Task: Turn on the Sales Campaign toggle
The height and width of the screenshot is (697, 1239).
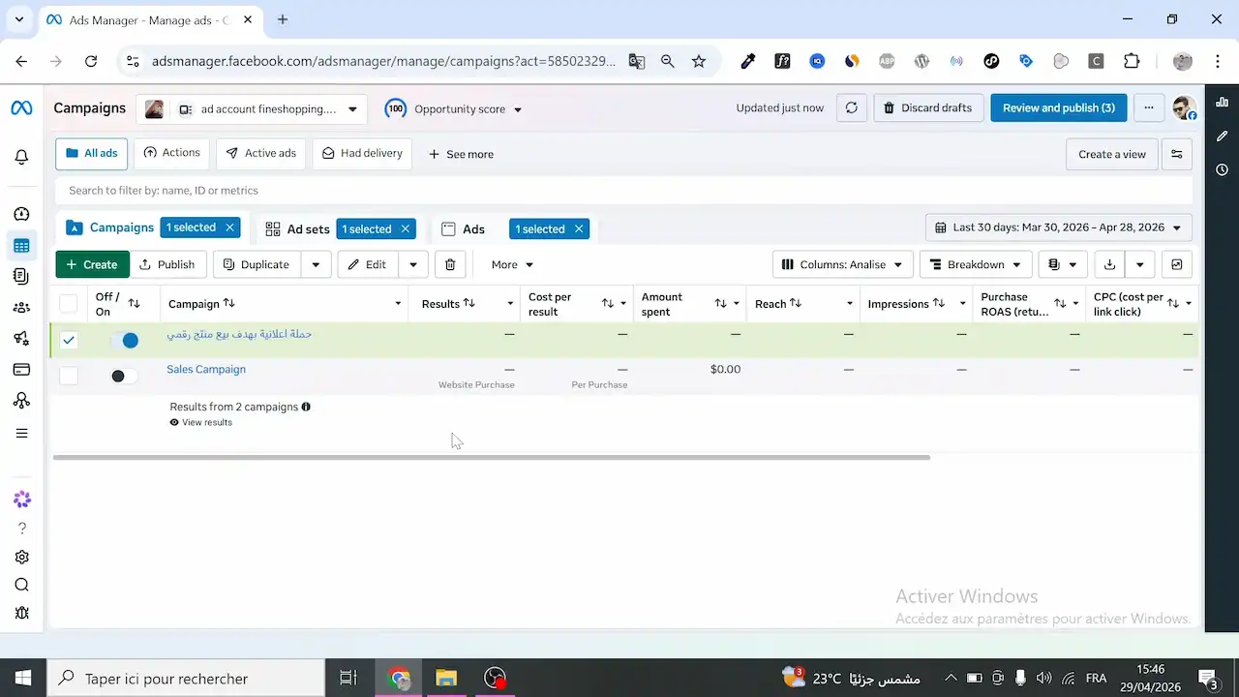Action: (124, 376)
